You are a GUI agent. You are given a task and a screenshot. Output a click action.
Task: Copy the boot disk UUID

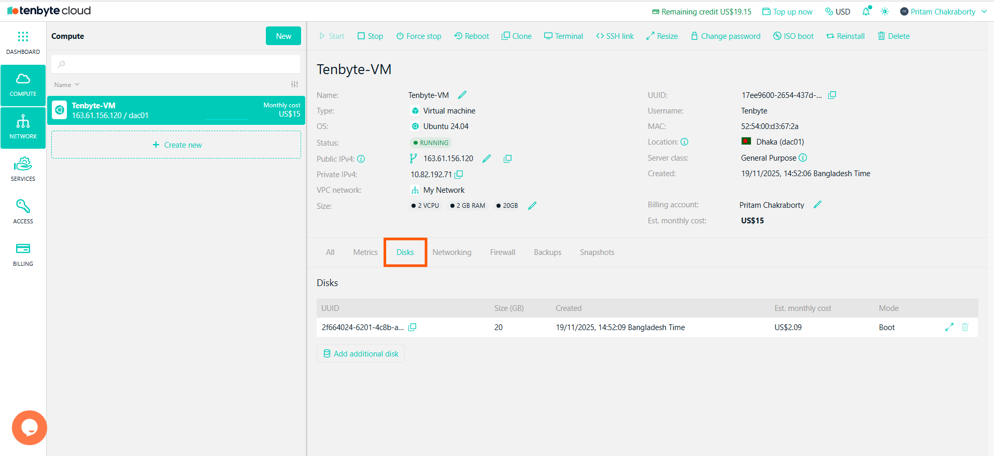point(412,327)
